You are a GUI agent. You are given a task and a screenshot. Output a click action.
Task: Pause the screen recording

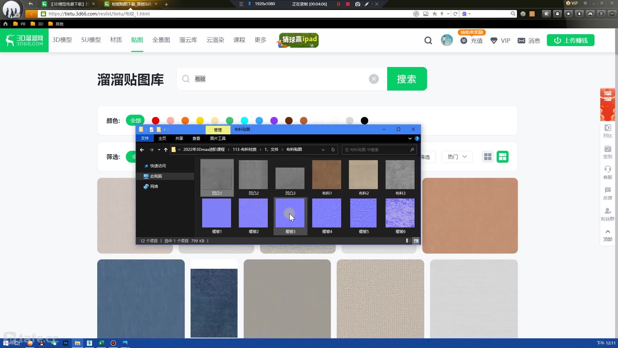tap(338, 4)
